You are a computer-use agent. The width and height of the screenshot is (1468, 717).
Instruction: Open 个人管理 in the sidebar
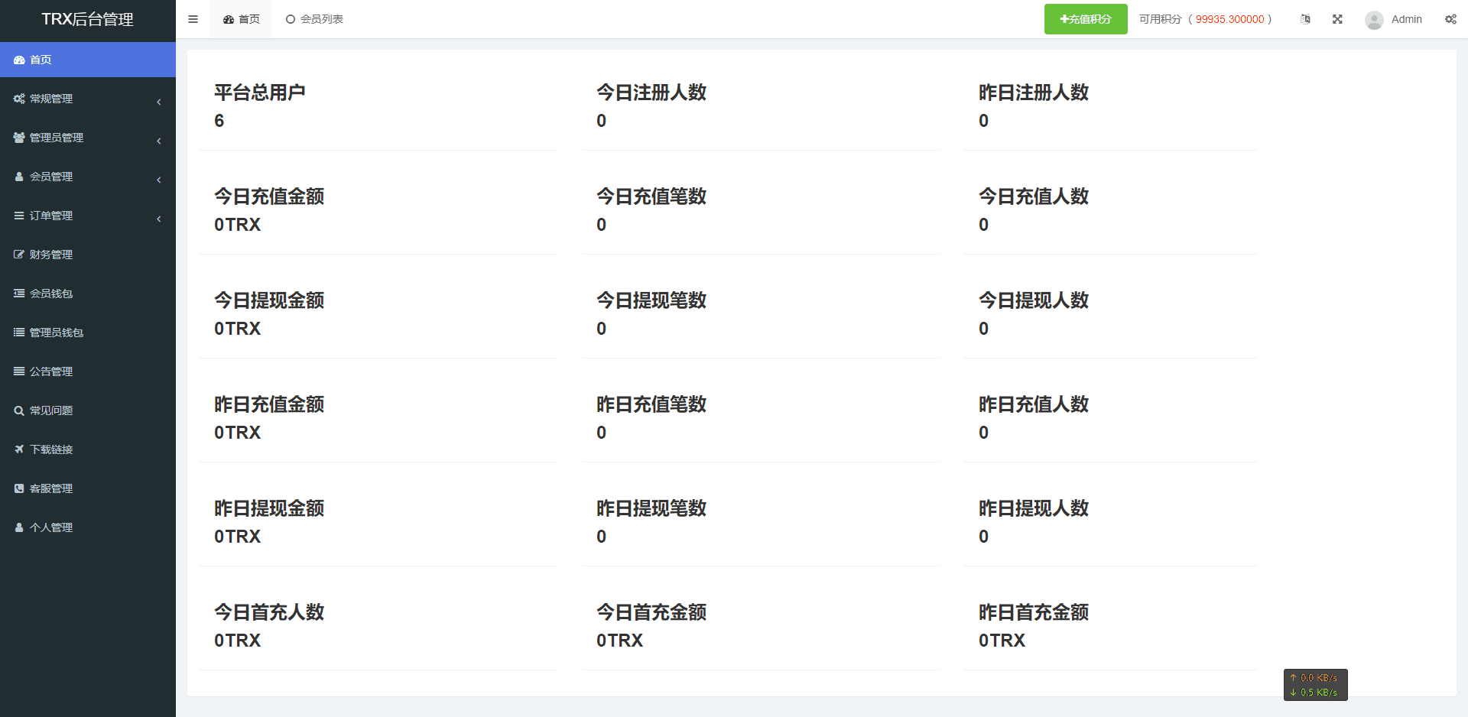(51, 527)
